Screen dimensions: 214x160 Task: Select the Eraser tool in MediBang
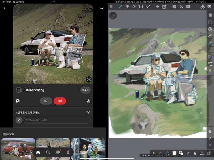click(x=127, y=7)
